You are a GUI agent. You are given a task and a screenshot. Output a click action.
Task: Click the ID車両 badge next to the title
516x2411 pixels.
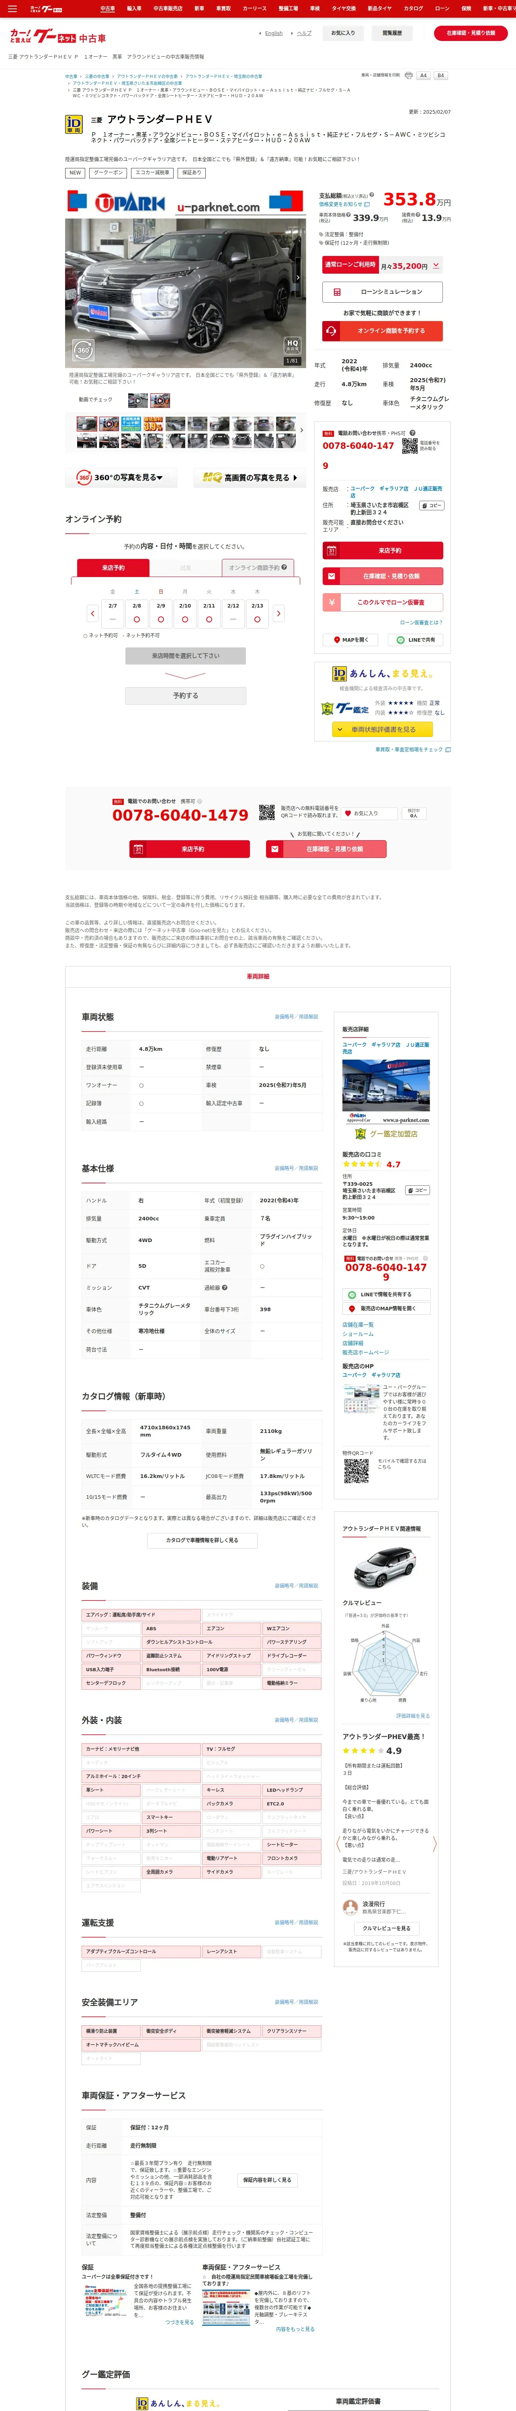point(73,125)
